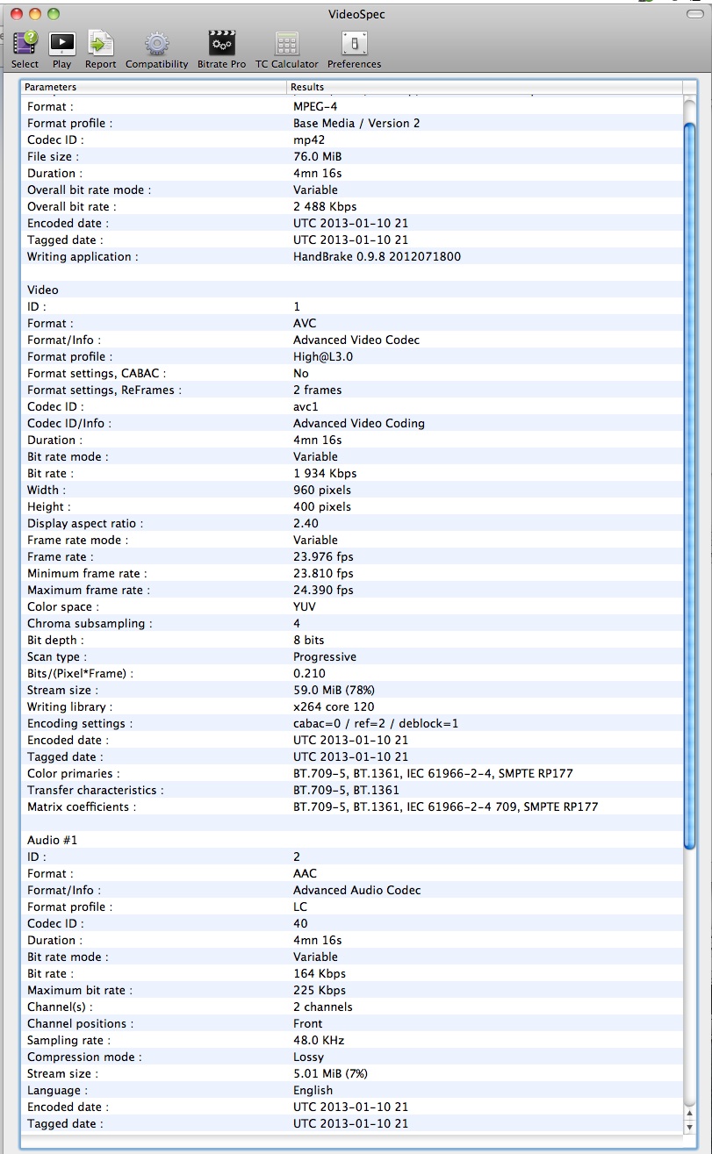Select the audio Bit rate '164 Kbps' value
The height and width of the screenshot is (1154, 712).
click(x=320, y=973)
